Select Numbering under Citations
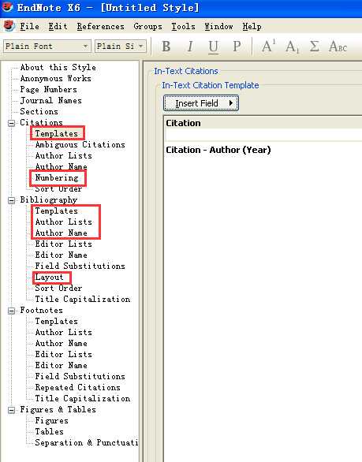Viewport: 362px width, 462px height. pyautogui.click(x=57, y=177)
